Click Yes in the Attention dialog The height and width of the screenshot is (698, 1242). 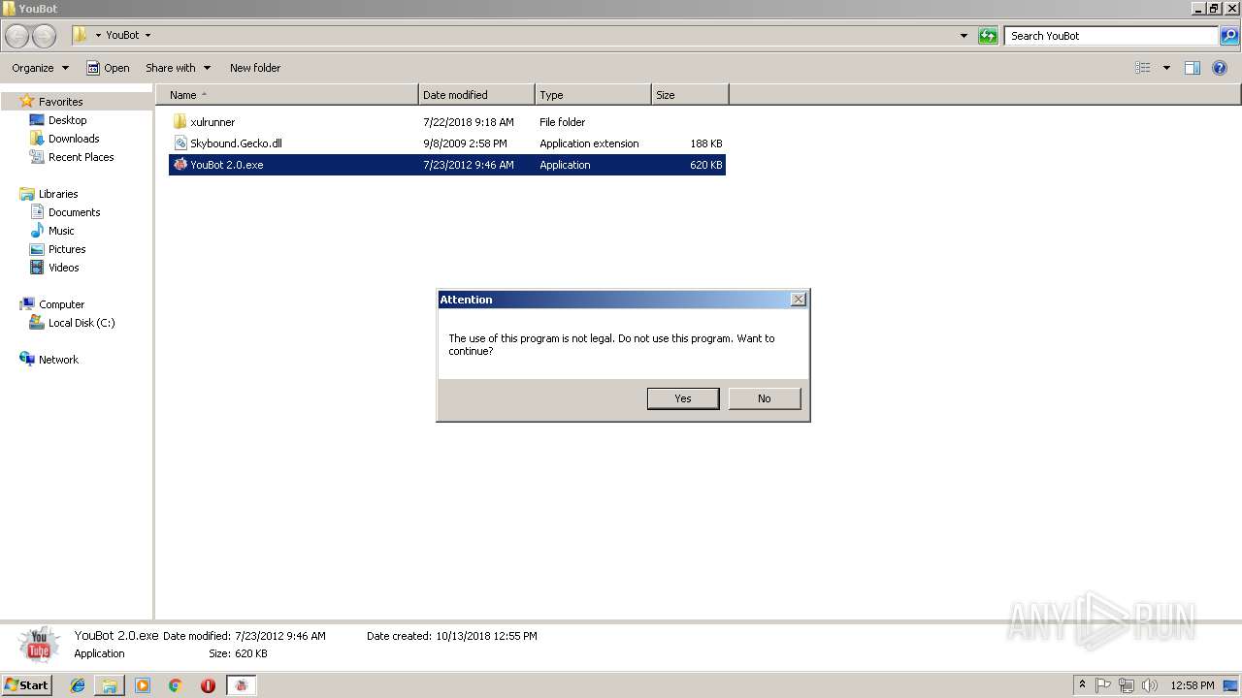[x=683, y=398]
